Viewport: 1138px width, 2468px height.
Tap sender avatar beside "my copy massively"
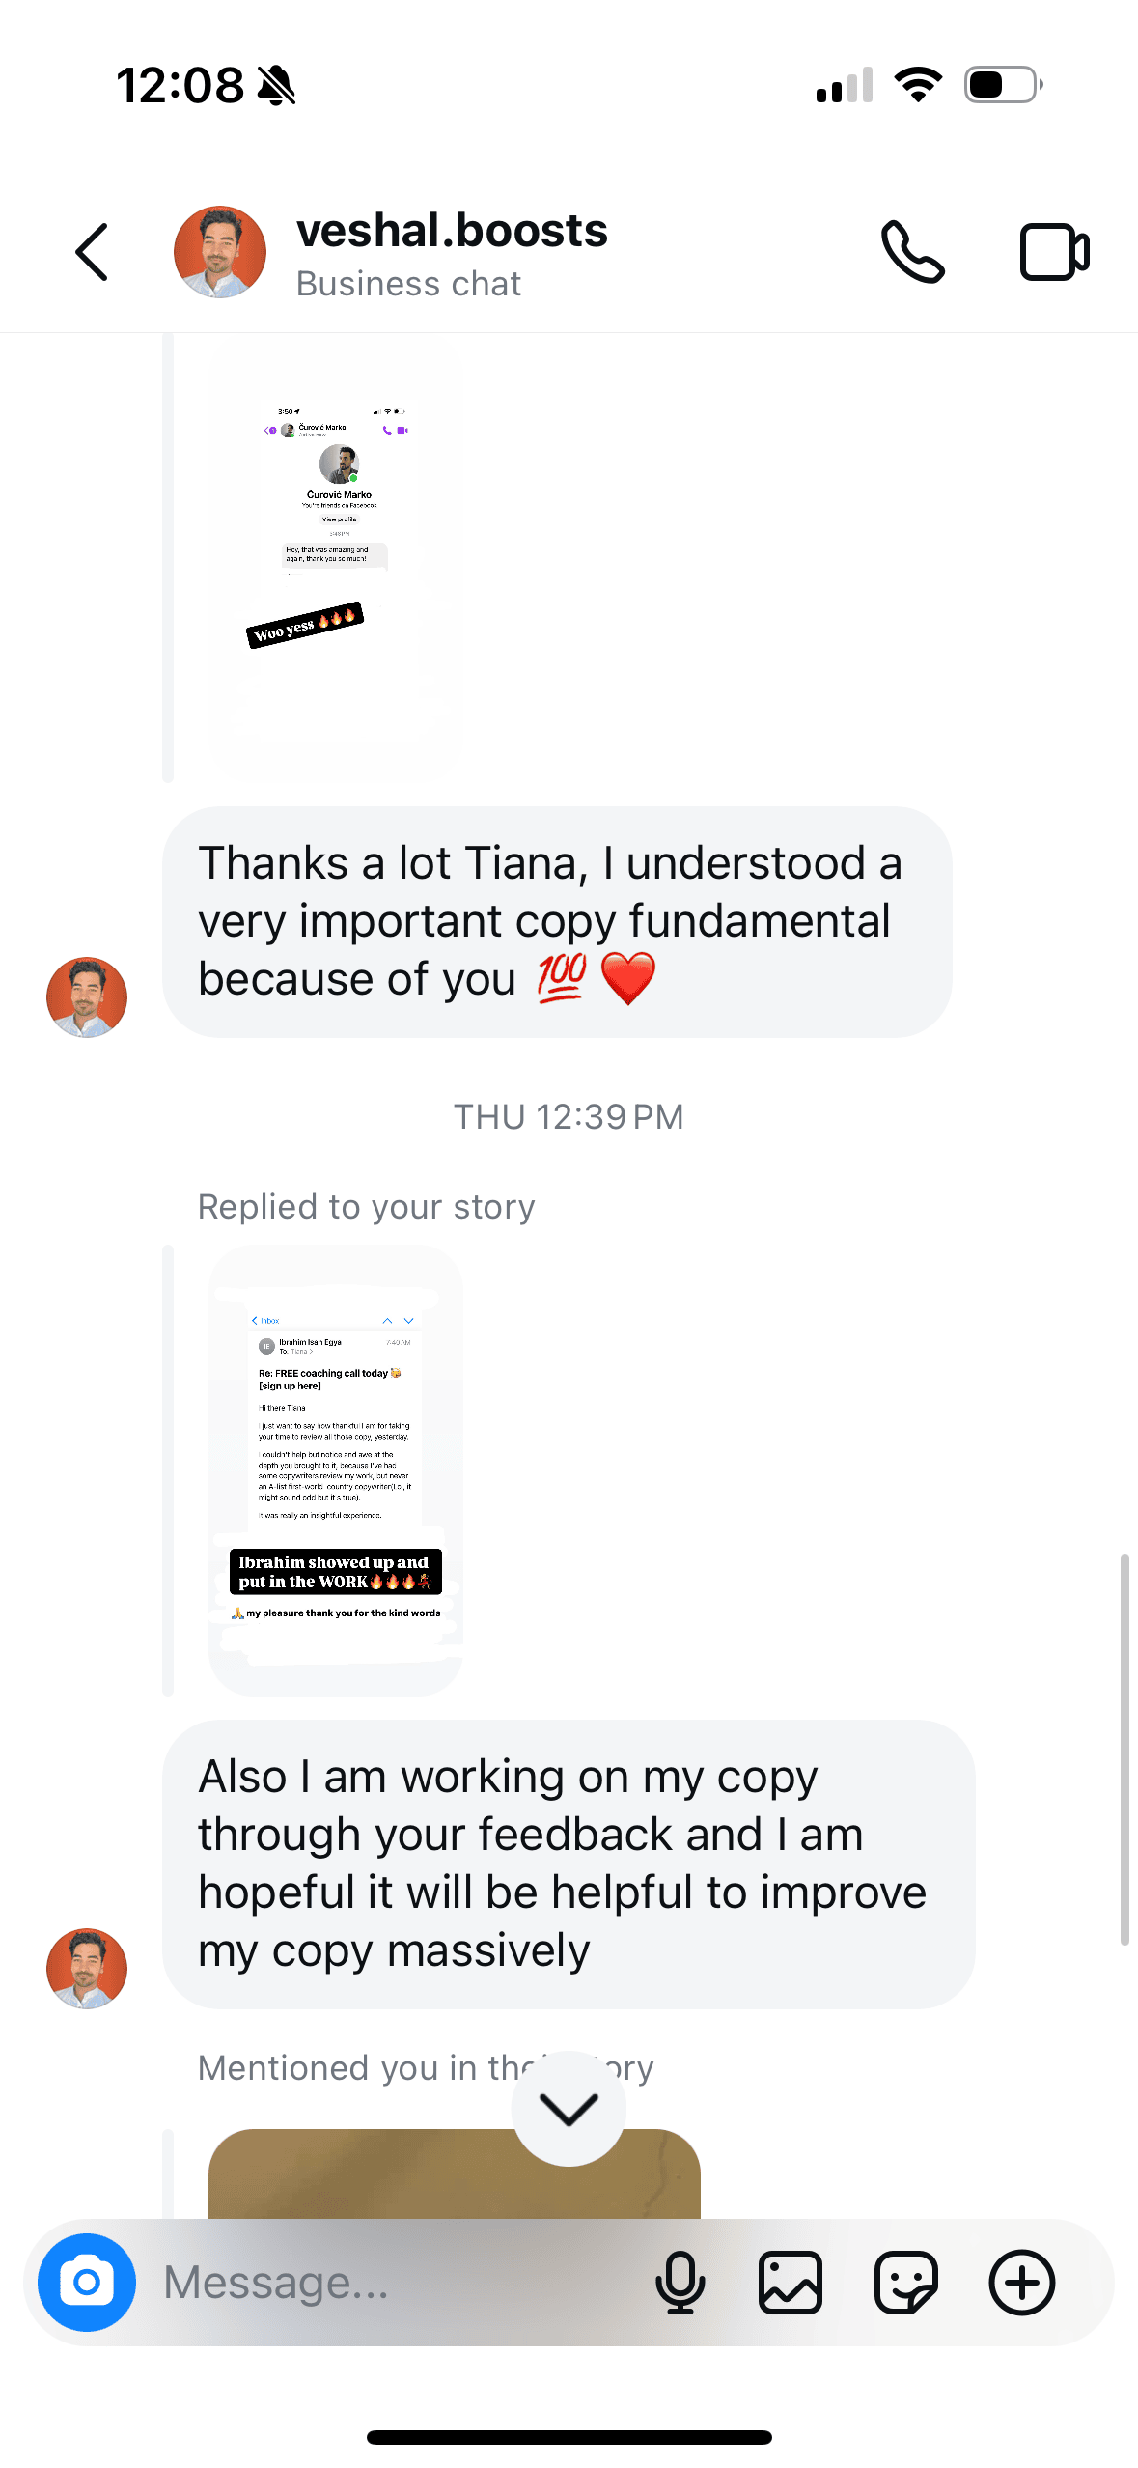pyautogui.click(x=87, y=1969)
